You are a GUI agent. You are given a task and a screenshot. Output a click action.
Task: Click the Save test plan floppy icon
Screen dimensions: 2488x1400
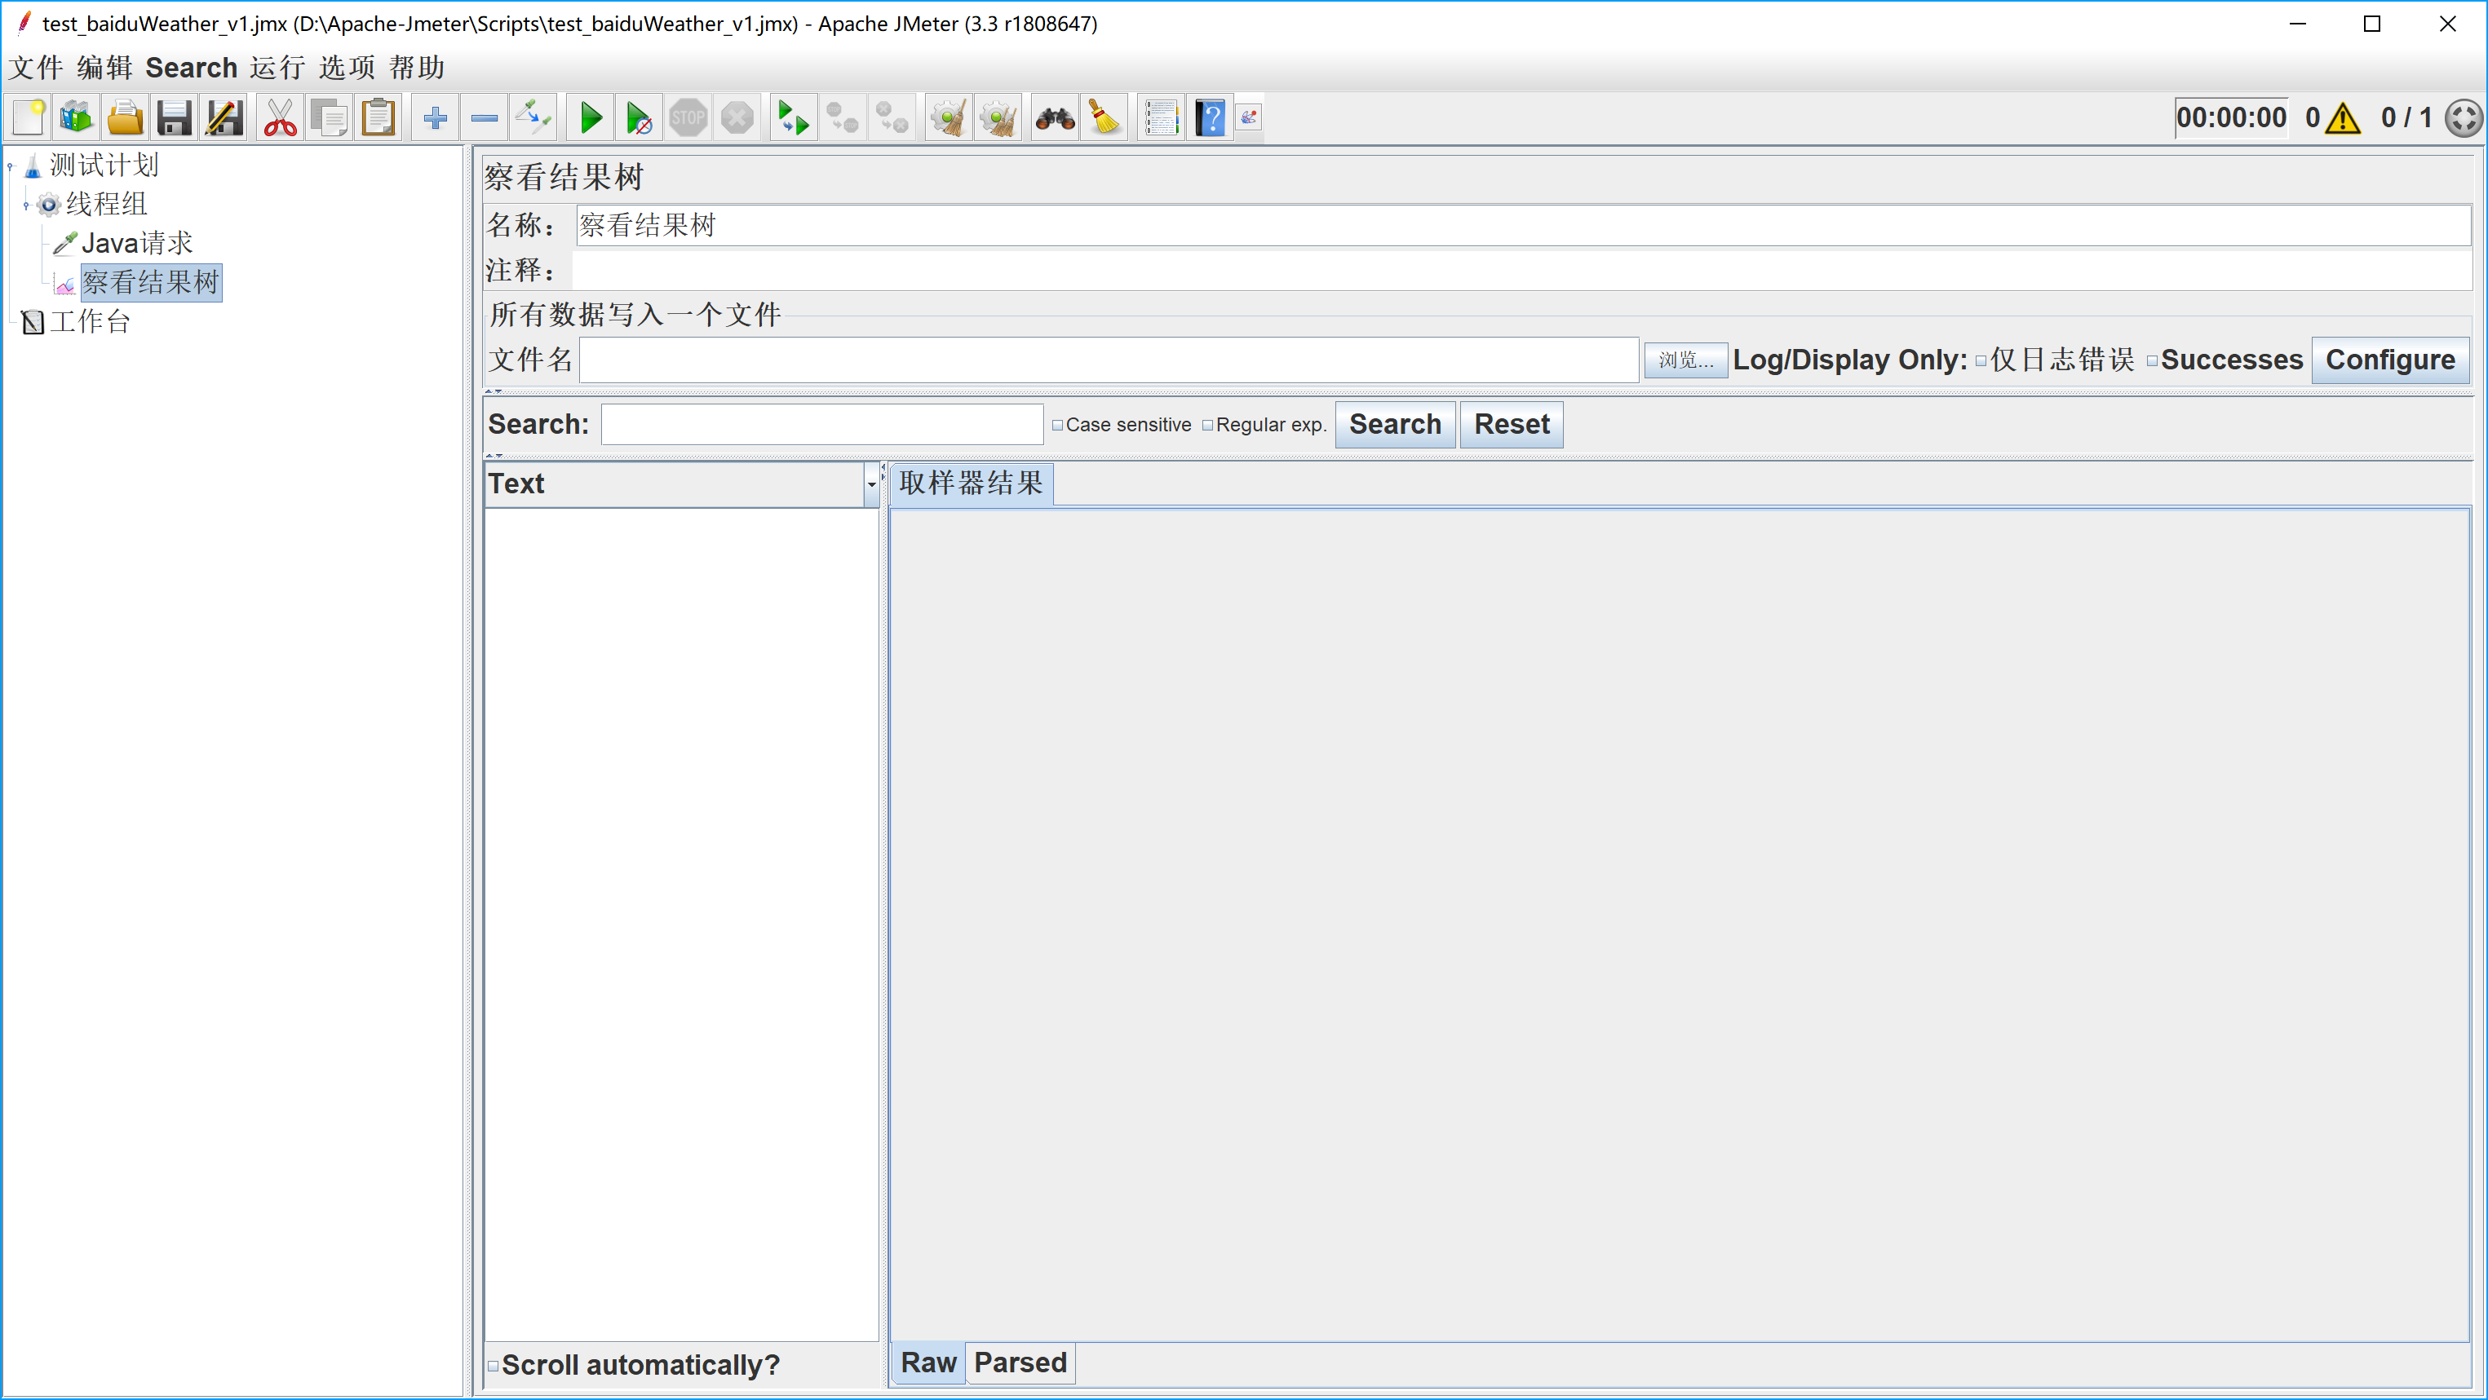[x=175, y=119]
